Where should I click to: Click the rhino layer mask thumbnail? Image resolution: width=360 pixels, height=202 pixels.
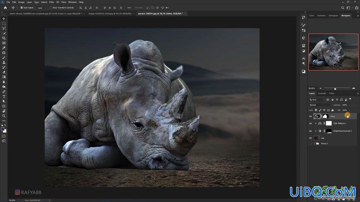pos(325,116)
